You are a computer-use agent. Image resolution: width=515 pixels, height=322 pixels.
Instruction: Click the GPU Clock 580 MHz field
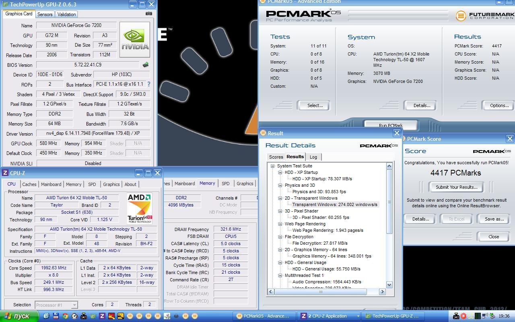coord(48,143)
